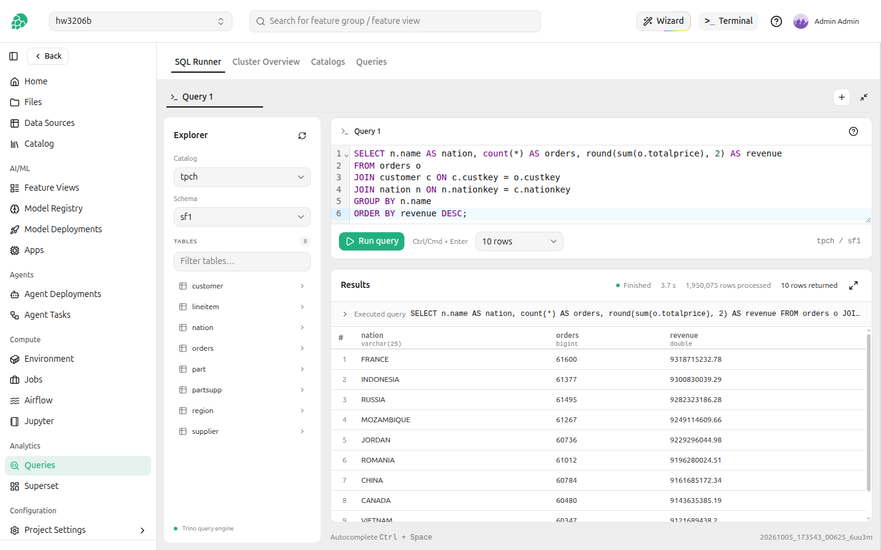Change the 10 rows limit dropdown

(519, 241)
